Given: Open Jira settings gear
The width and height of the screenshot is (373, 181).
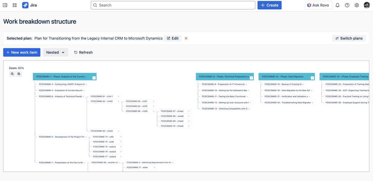Looking at the screenshot, I should 357,5.
